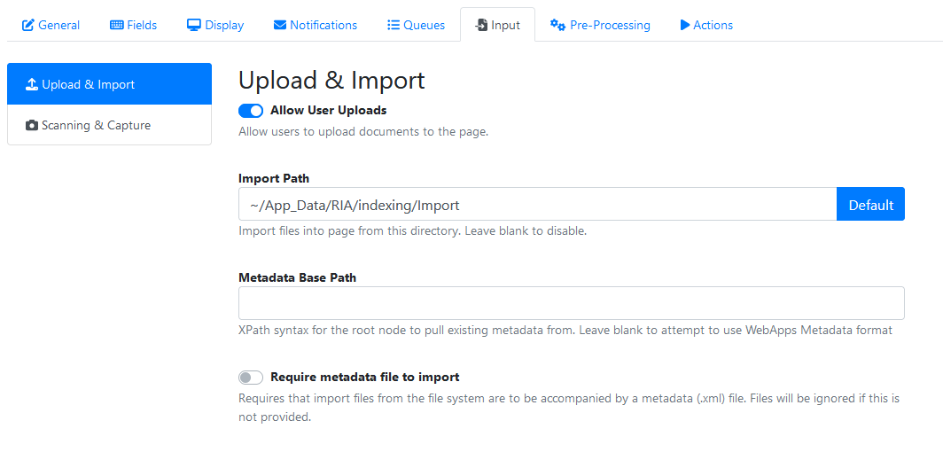Click the upload arrow icon in sidebar
This screenshot has height=452, width=943.
[x=32, y=85]
